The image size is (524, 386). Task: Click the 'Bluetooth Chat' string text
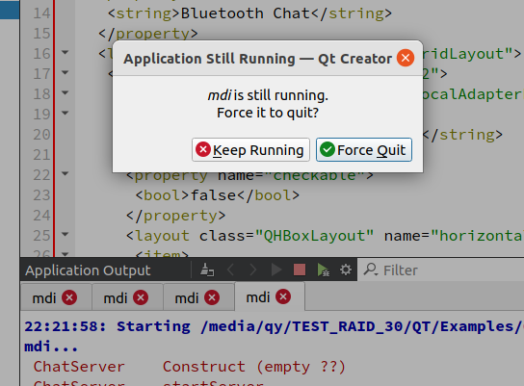click(x=246, y=13)
